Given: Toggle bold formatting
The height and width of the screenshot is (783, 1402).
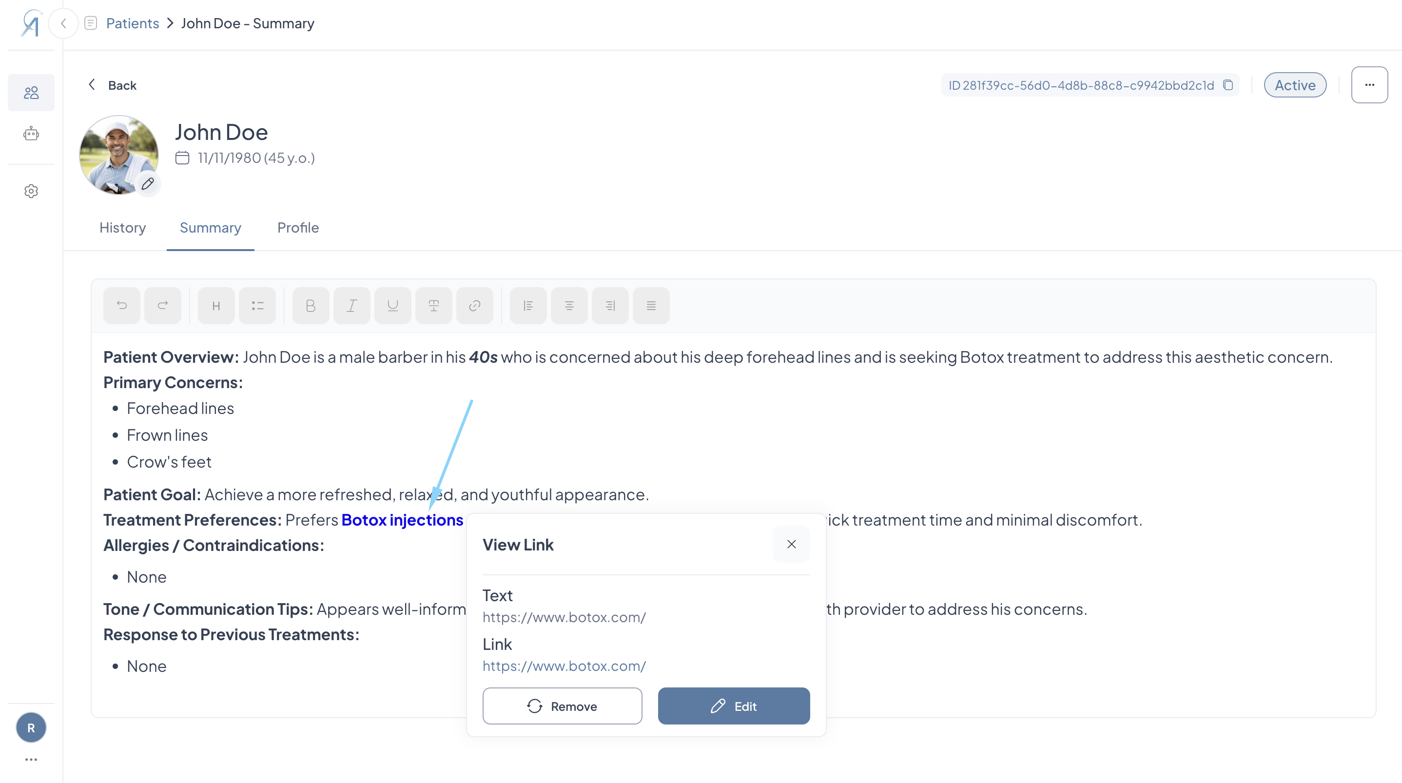Looking at the screenshot, I should [311, 306].
